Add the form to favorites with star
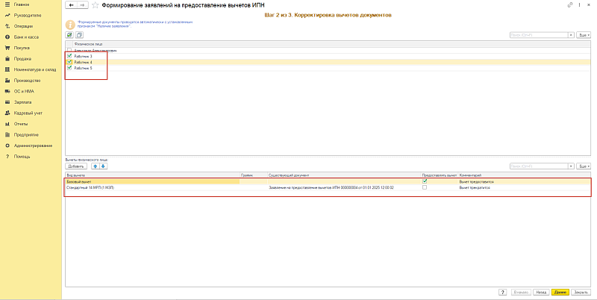The width and height of the screenshot is (597, 300). [95, 5]
